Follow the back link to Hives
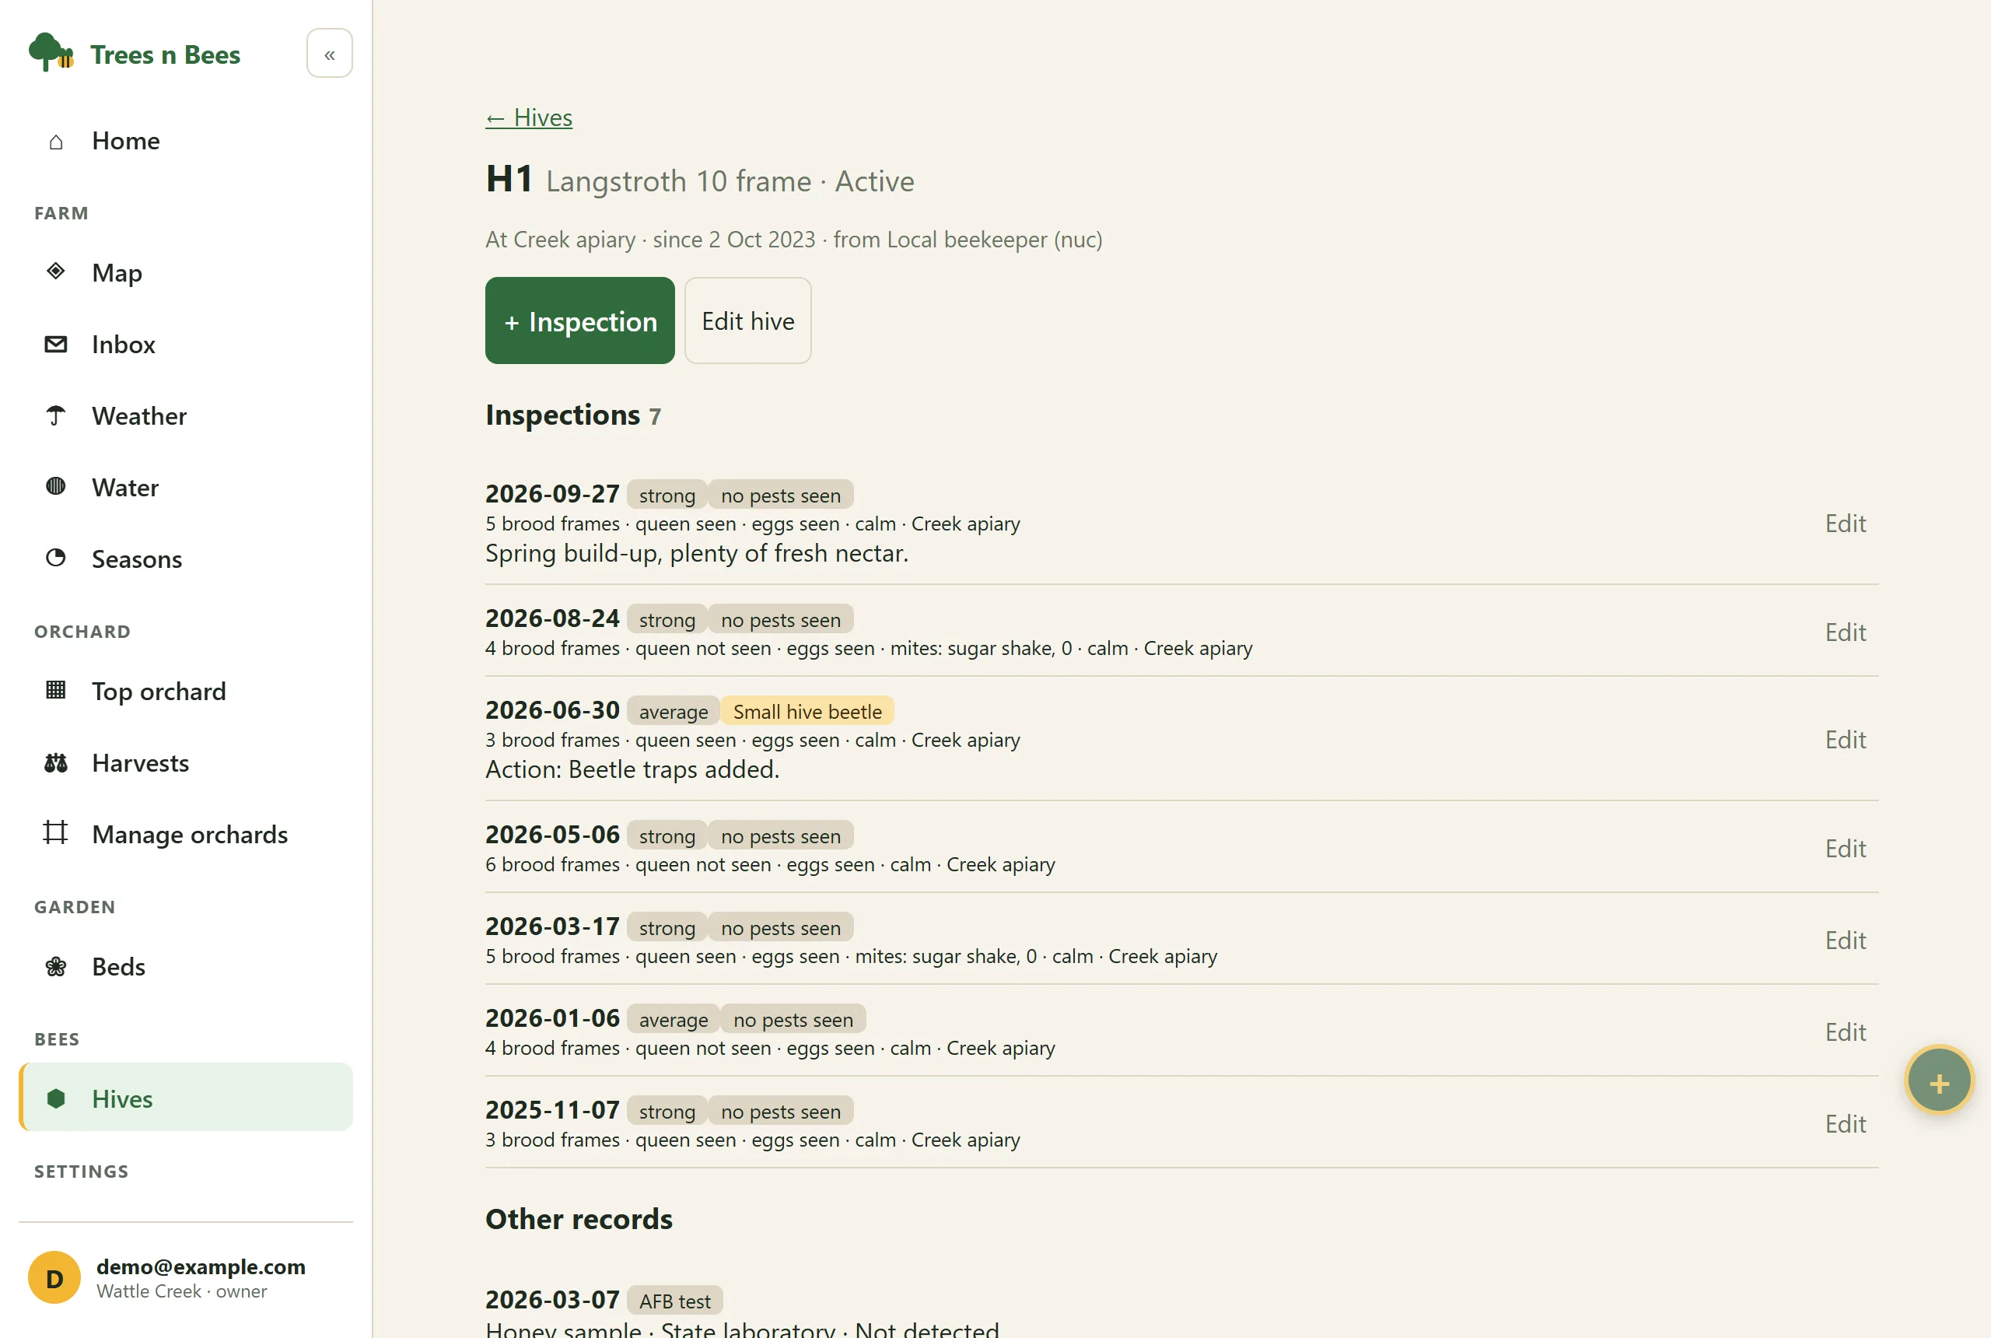Viewport: 1991px width, 1338px height. pos(529,117)
